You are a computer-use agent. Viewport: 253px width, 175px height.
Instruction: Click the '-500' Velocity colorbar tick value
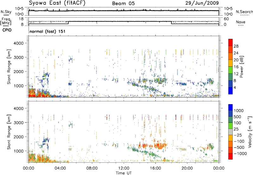(x=239, y=147)
